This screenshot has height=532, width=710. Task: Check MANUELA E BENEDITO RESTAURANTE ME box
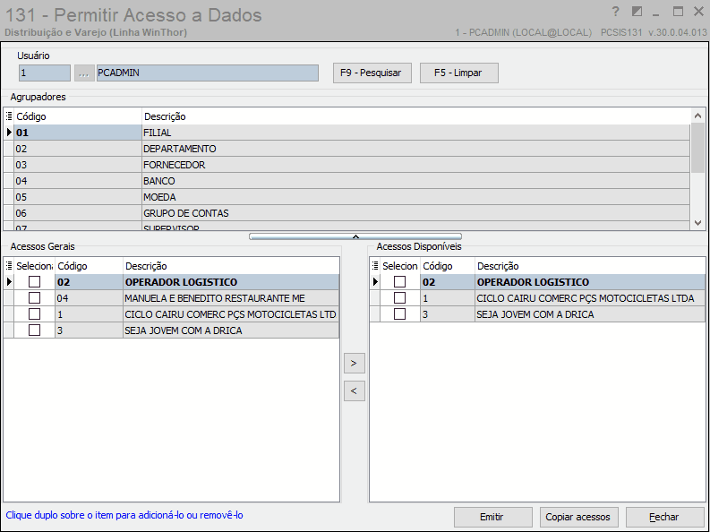tap(34, 298)
